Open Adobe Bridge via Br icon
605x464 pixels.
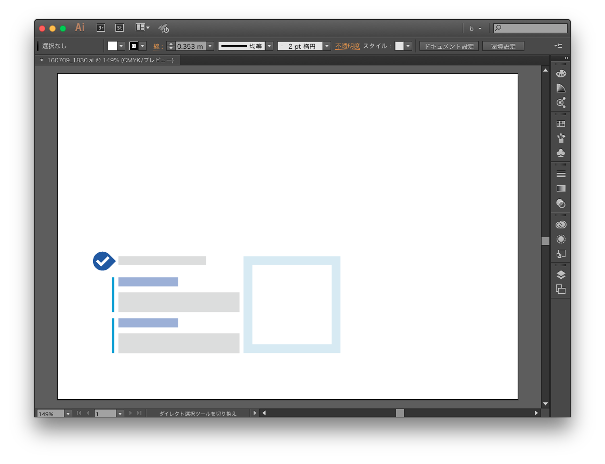(101, 28)
